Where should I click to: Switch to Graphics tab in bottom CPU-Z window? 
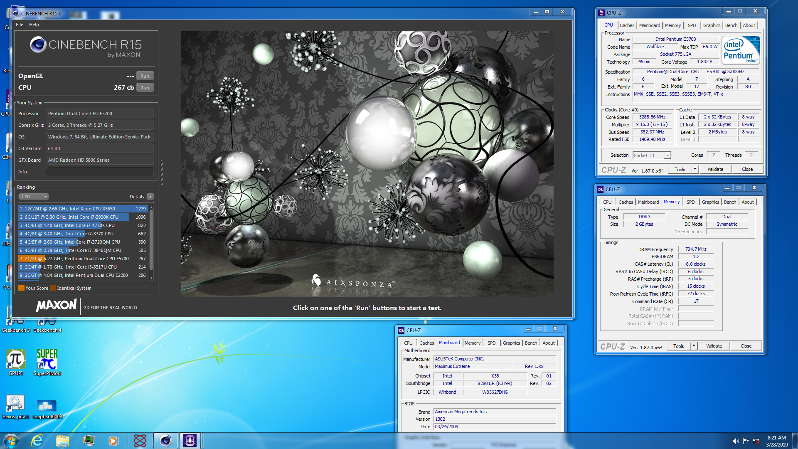click(x=511, y=343)
